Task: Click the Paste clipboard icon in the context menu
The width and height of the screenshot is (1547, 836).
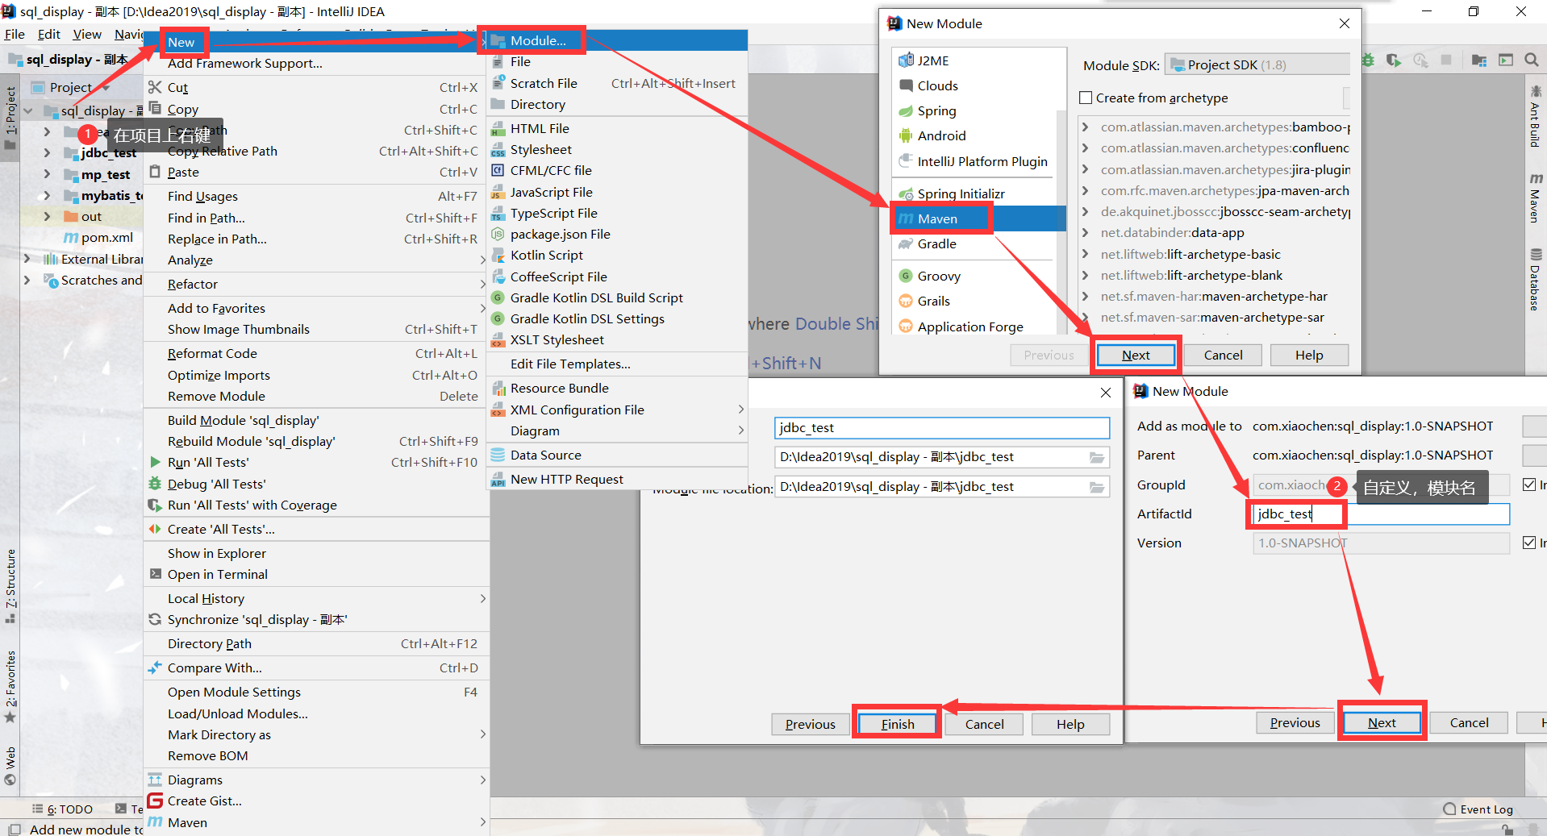Action: pyautogui.click(x=155, y=172)
